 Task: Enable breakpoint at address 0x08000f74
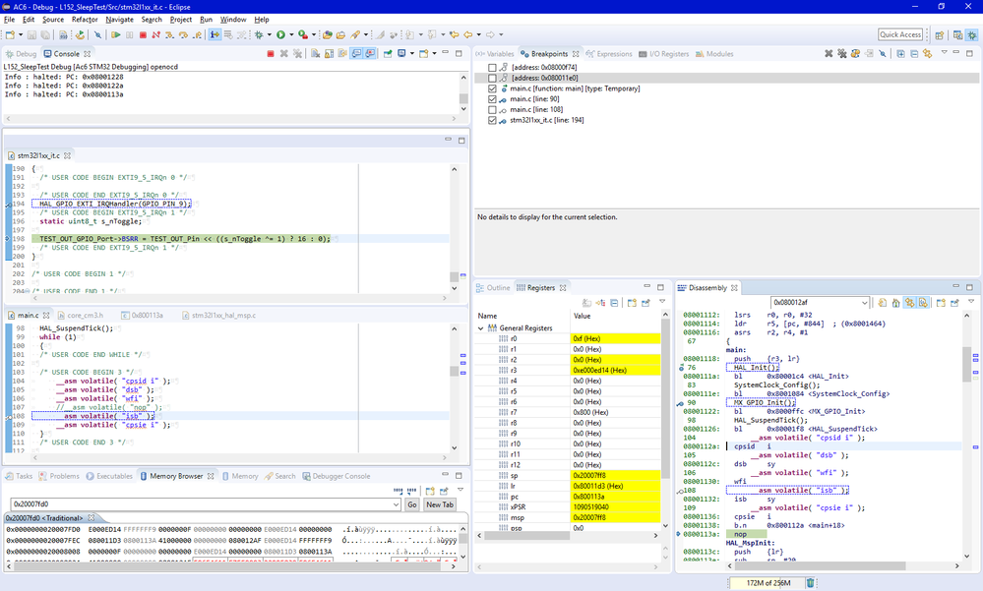pos(492,68)
